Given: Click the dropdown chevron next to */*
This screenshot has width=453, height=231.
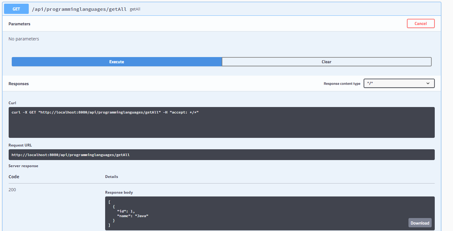Looking at the screenshot, I should tap(428, 83).
